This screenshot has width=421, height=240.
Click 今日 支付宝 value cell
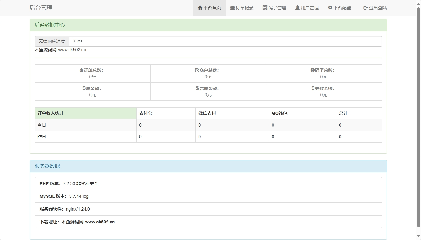[166, 125]
